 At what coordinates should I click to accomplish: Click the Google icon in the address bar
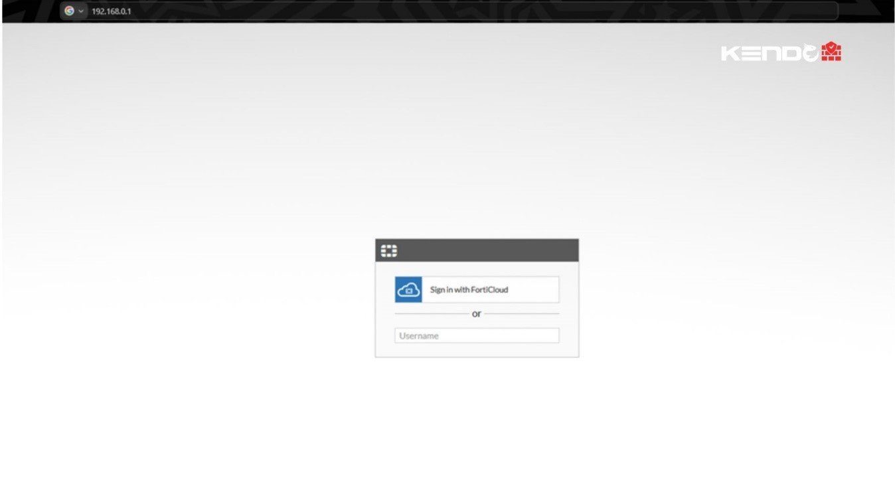point(68,11)
